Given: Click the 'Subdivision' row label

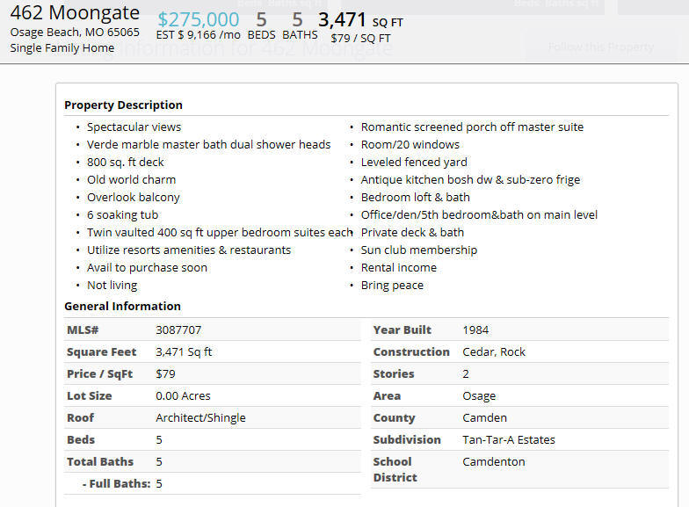Looking at the screenshot, I should tap(407, 439).
